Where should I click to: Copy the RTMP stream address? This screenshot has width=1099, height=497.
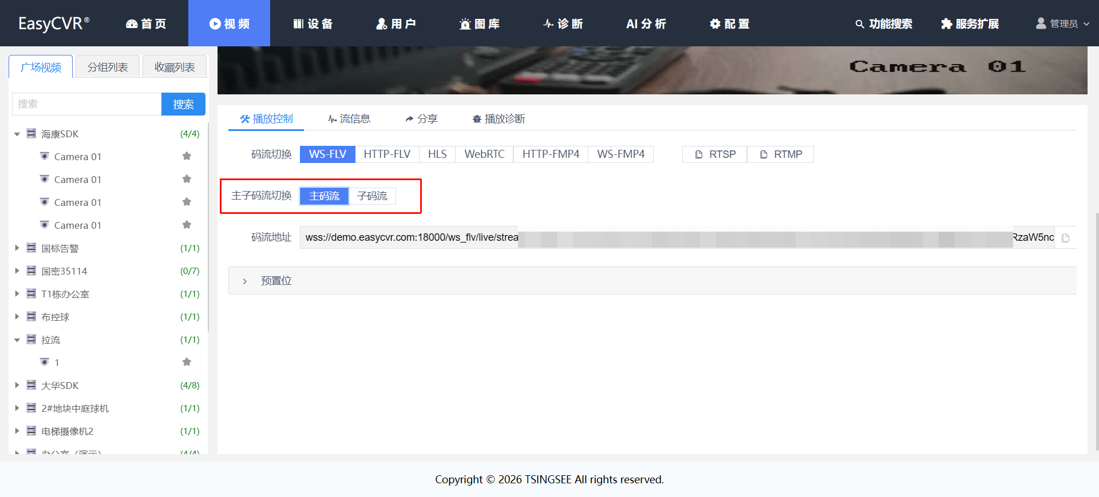coord(781,154)
